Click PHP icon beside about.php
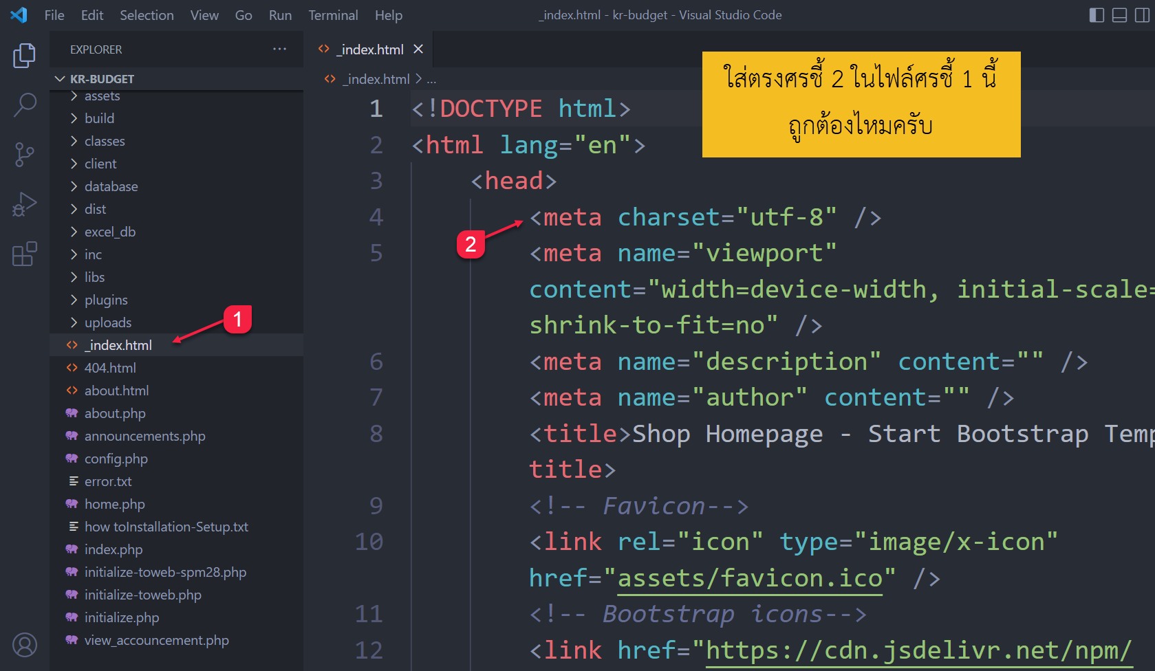 click(x=72, y=413)
